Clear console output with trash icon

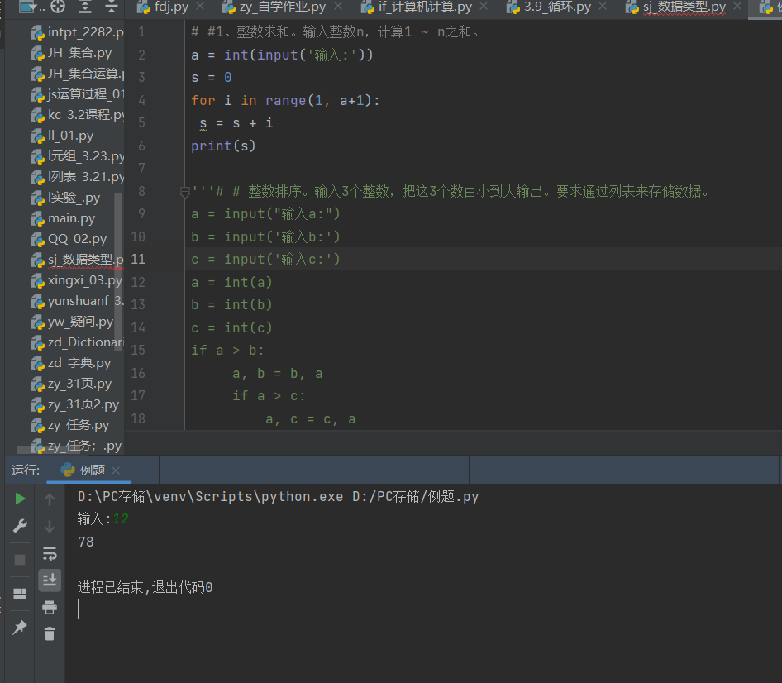click(50, 634)
